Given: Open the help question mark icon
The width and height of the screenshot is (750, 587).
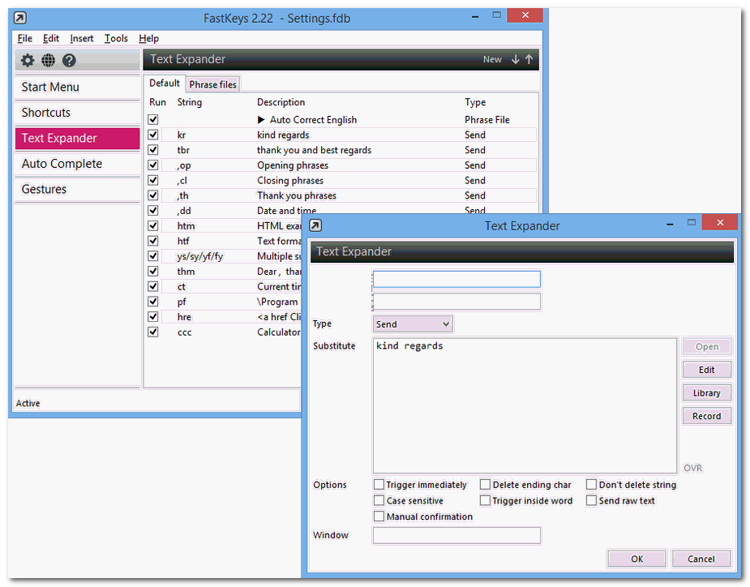Looking at the screenshot, I should point(70,60).
